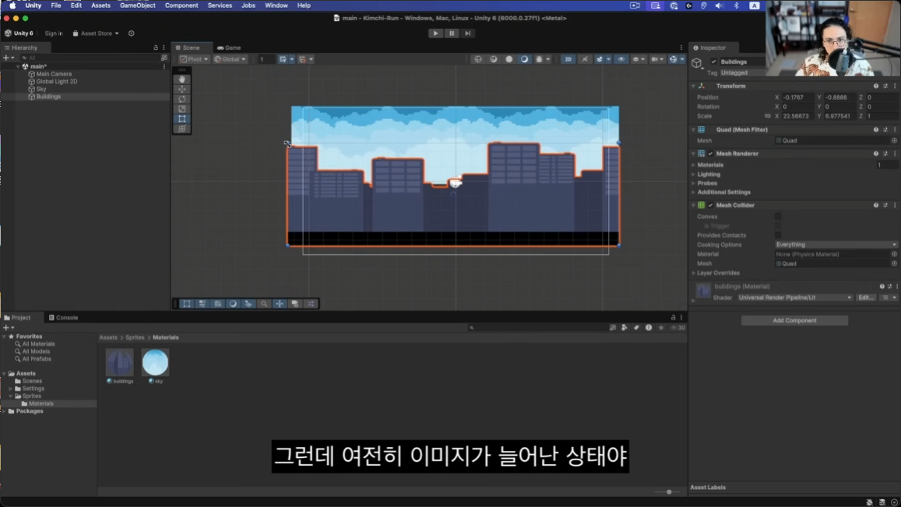Toggle the Mesh Renderer enabled checkbox
This screenshot has width=901, height=507.
point(711,153)
